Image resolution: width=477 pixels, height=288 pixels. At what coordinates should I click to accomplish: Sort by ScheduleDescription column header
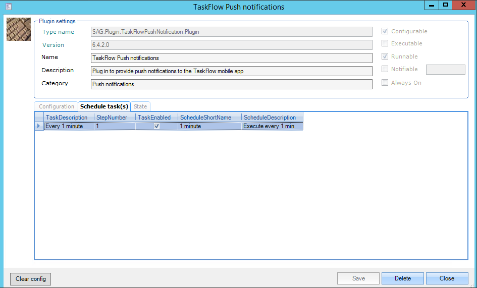tap(272, 118)
